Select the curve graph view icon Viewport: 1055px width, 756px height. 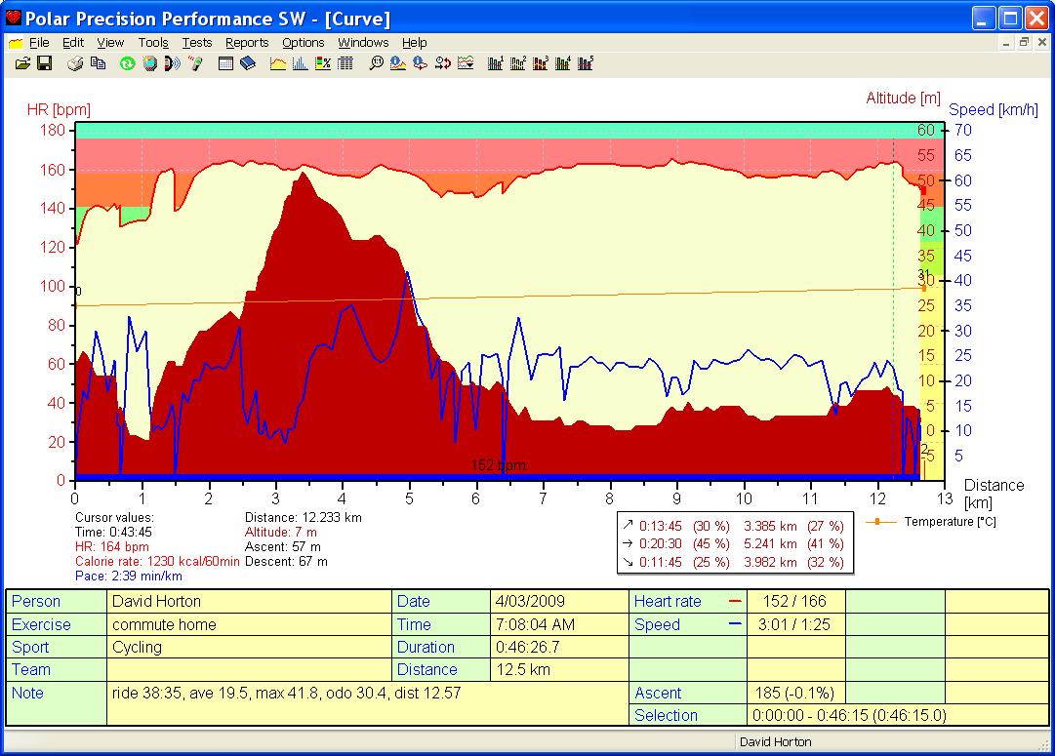278,64
